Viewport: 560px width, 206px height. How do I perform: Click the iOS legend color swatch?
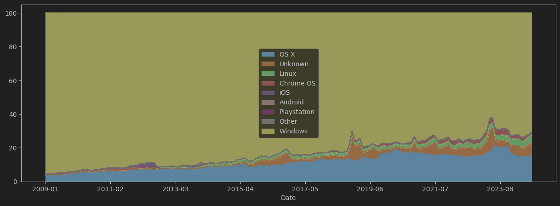268,93
